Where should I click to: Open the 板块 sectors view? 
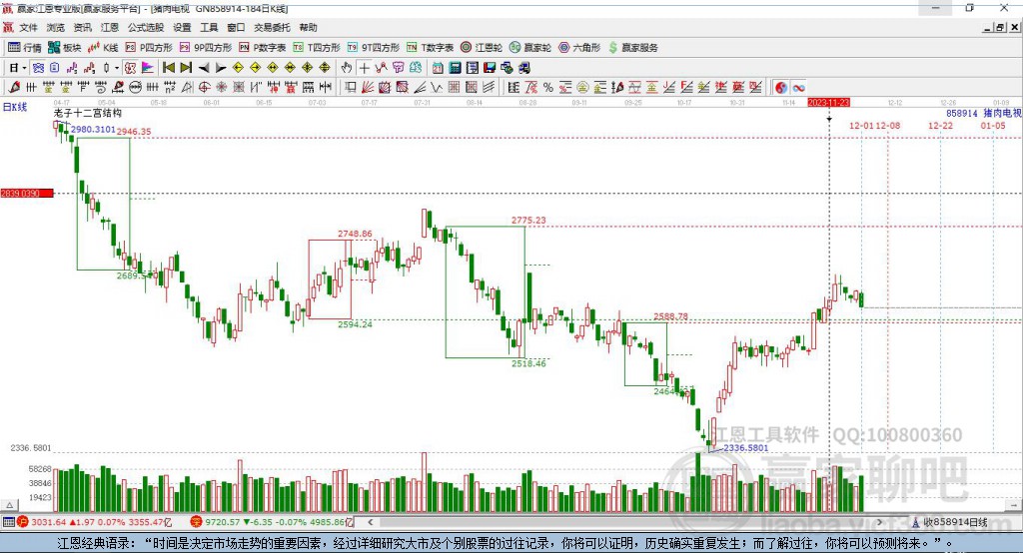[65, 48]
